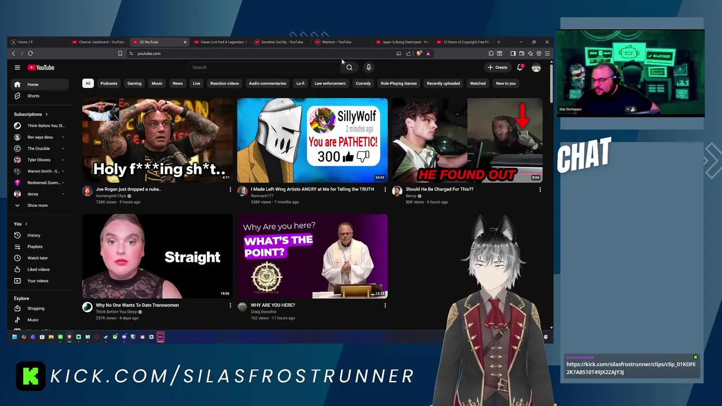722x406 pixels.
Task: Click the Brave shields lion icon
Action: pos(419,54)
